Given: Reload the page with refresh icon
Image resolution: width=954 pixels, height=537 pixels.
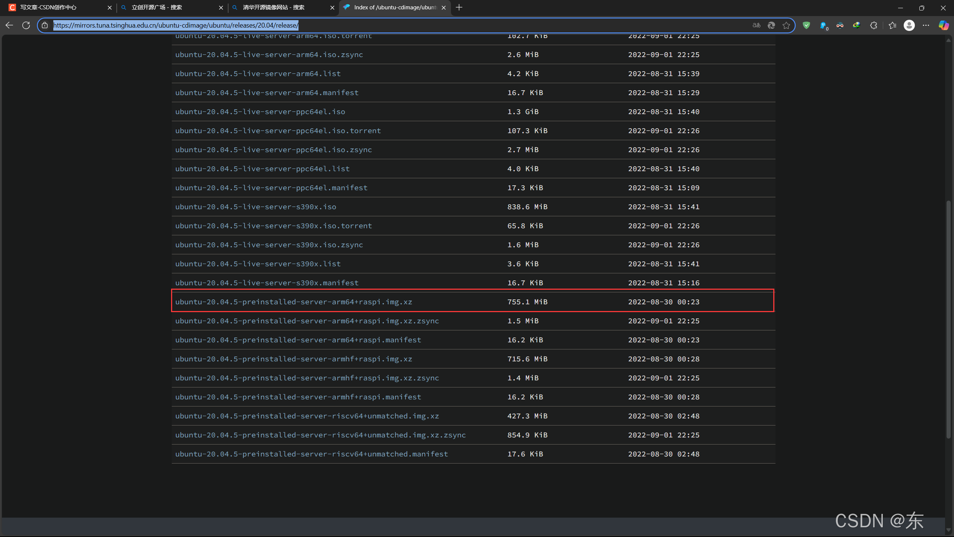Looking at the screenshot, I should [26, 25].
